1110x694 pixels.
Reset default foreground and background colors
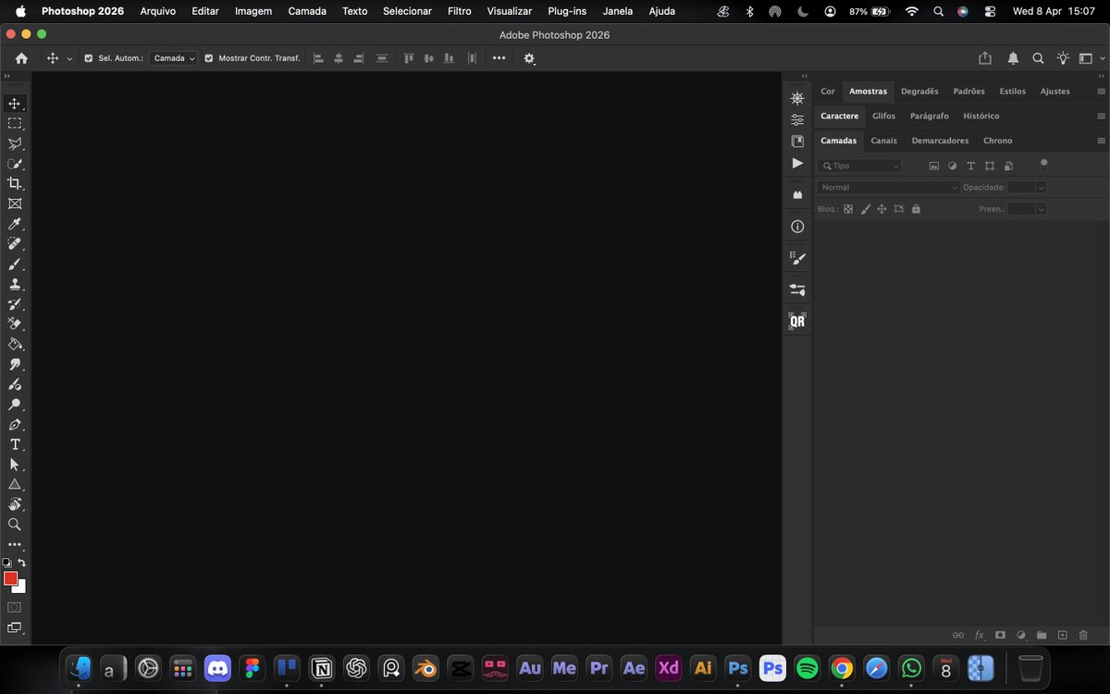tap(6, 562)
